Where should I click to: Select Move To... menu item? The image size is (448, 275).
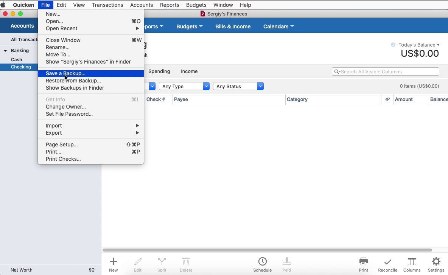(x=91, y=54)
